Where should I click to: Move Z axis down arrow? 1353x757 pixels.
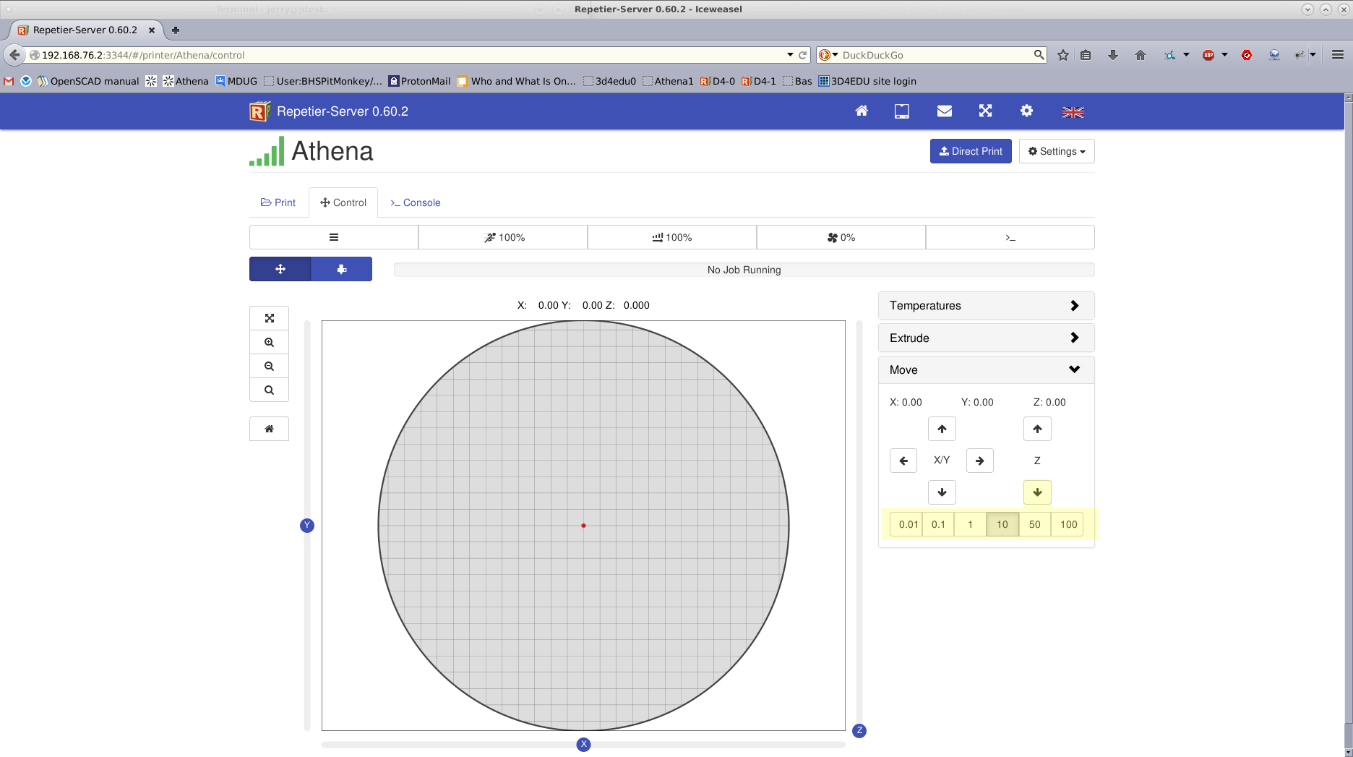(x=1037, y=492)
